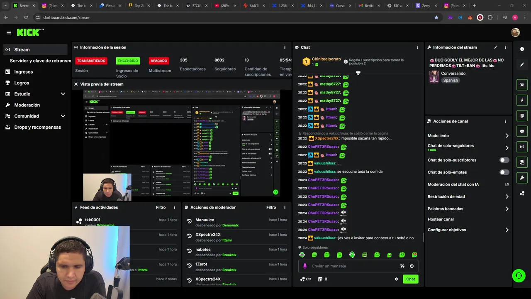The width and height of the screenshot is (531, 299).
Task: Bookmark page with star icon in address bar
Action: point(436,17)
